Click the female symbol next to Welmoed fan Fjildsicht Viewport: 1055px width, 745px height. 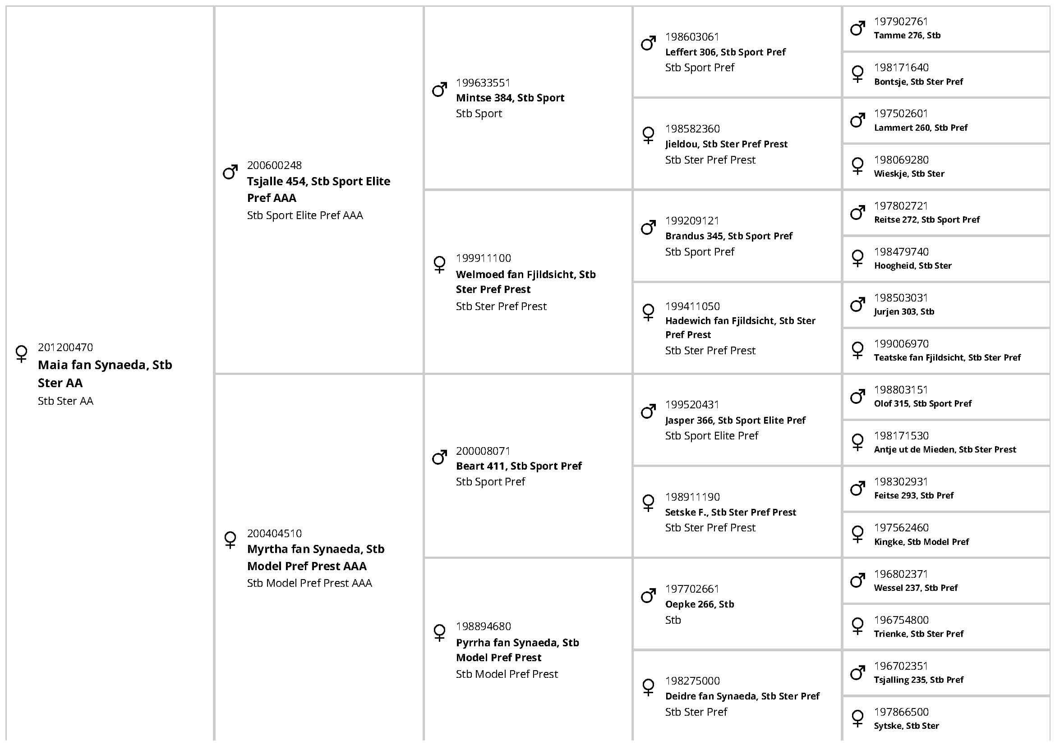[x=439, y=265]
